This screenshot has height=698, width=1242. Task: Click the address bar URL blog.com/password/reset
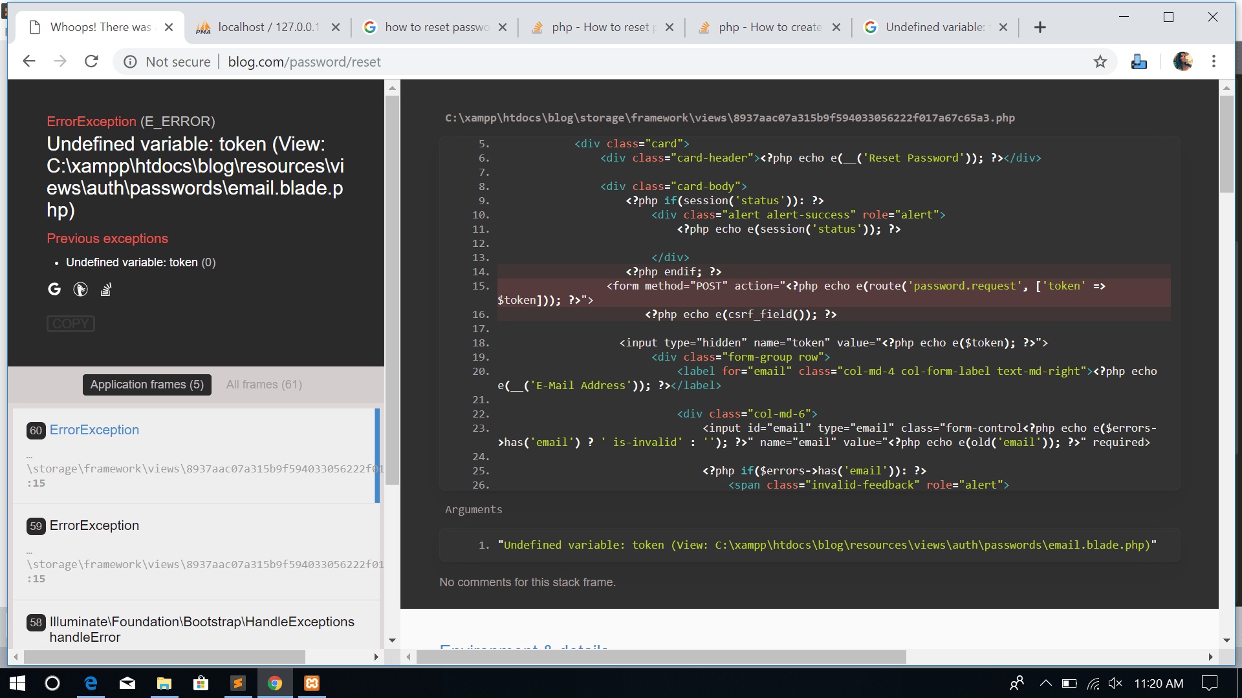coord(304,61)
